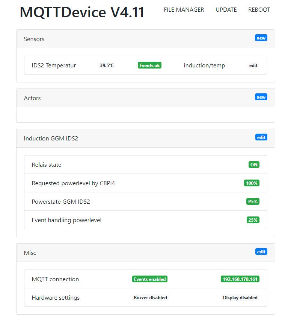Click the Events enabled MQTT badge
The height and width of the screenshot is (323, 285).
(150, 279)
